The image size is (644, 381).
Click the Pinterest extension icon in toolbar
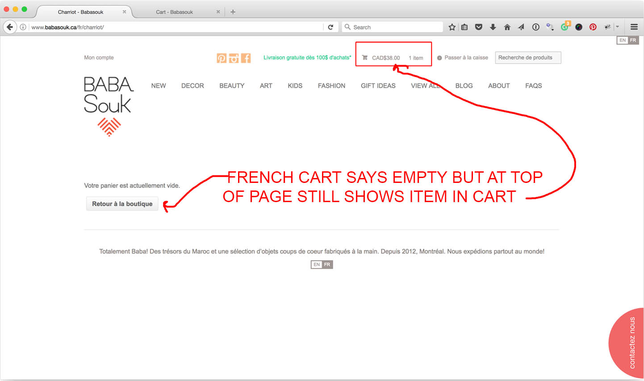[593, 27]
